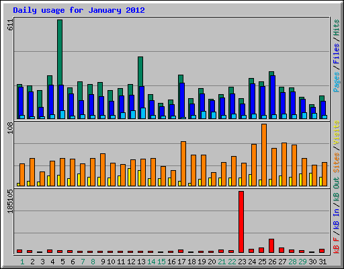Select the cyan Pages bar on day 13
Screen dimensions: 344x269
(x=143, y=113)
